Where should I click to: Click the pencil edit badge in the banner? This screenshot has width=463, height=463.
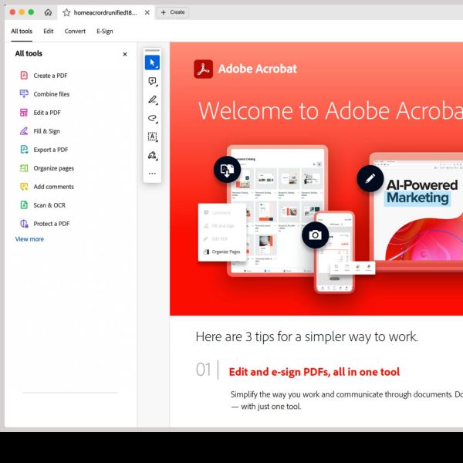pos(370,178)
